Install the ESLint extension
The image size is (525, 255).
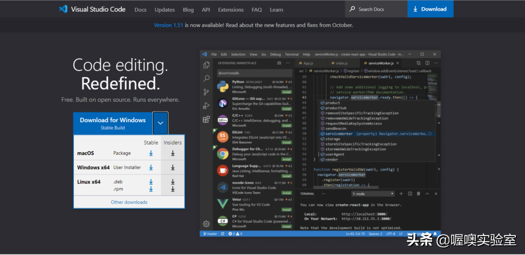286,142
